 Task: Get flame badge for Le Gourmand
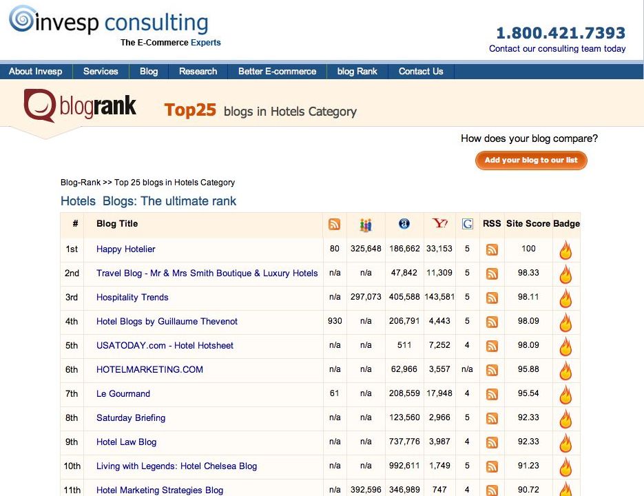(565, 395)
